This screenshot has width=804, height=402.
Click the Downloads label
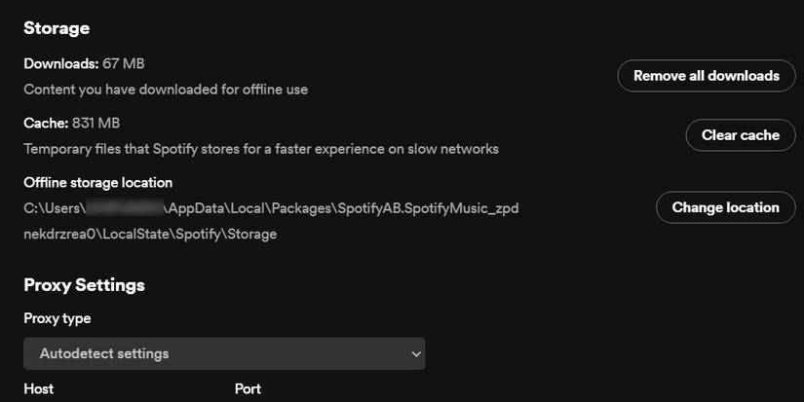61,63
